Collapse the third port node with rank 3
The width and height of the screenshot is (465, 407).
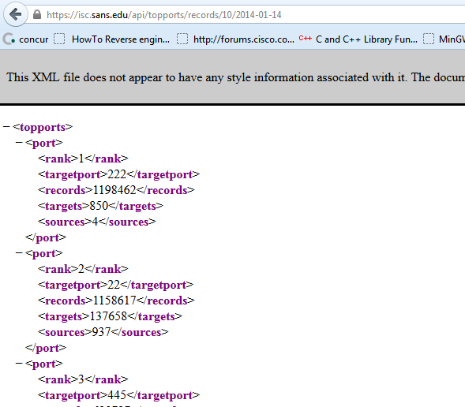pyautogui.click(x=19, y=364)
